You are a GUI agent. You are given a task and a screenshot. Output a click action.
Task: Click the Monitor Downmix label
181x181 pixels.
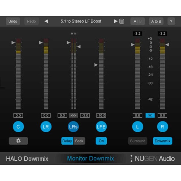(x=90, y=158)
